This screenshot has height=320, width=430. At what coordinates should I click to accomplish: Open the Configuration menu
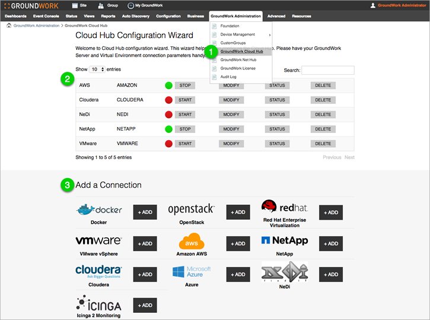pos(168,16)
